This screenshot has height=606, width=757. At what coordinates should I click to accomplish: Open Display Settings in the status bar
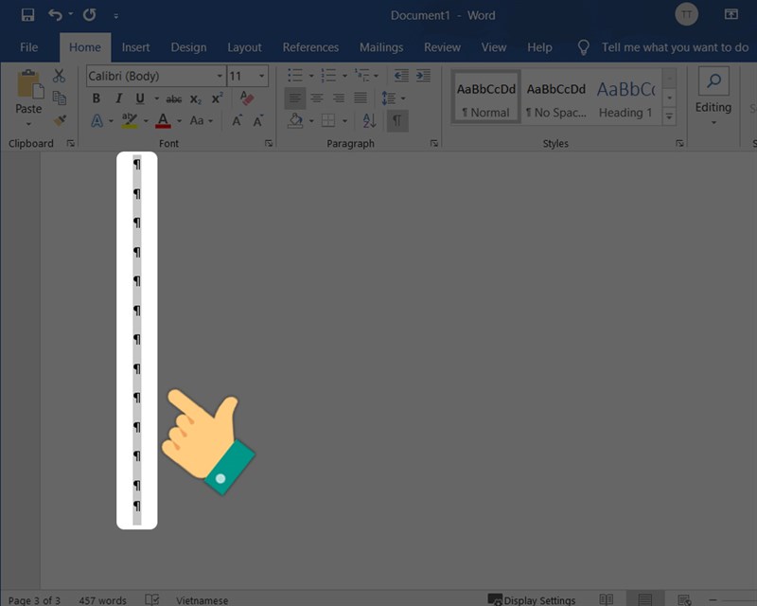(x=532, y=599)
